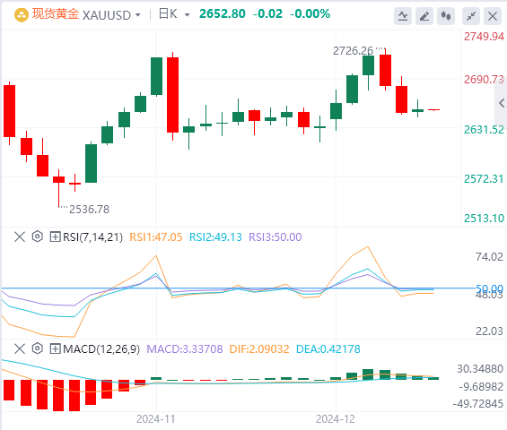Click the RSI3:50.00 value
Screen dimensions: 507x430
coord(275,237)
